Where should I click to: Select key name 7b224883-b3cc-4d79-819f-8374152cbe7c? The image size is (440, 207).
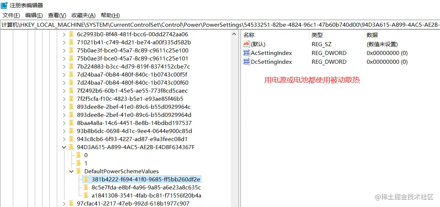pyautogui.click(x=133, y=66)
